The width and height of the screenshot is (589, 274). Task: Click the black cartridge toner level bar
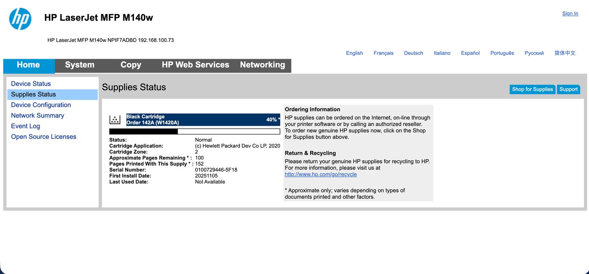point(195,131)
